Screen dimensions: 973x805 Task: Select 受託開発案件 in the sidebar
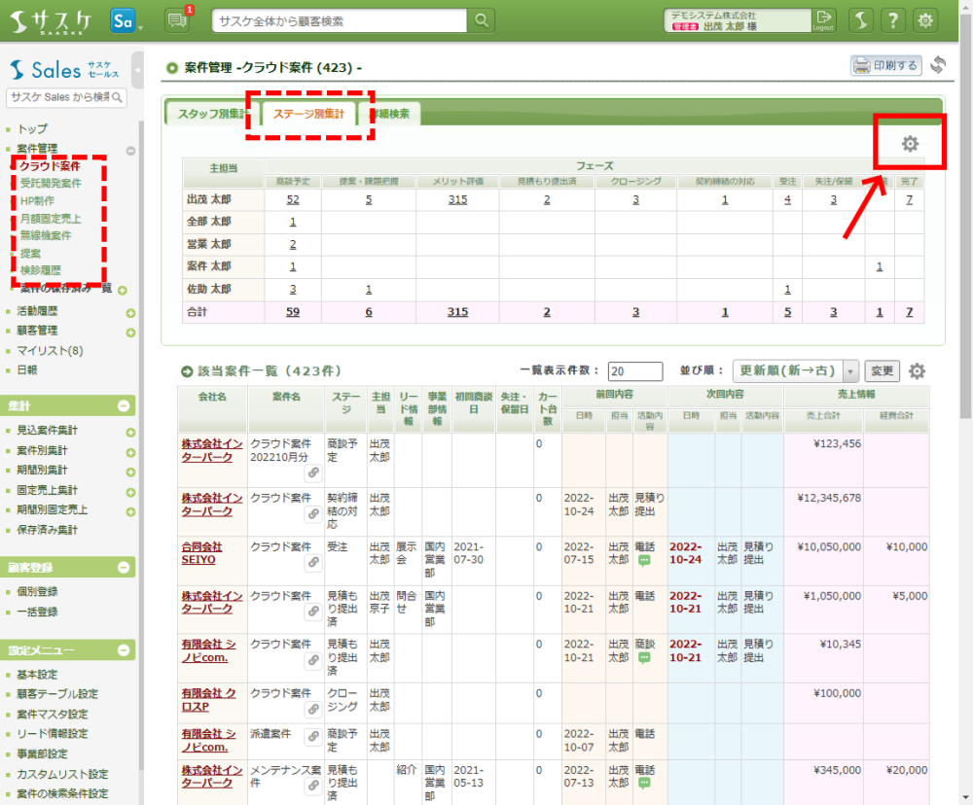pyautogui.click(x=51, y=183)
